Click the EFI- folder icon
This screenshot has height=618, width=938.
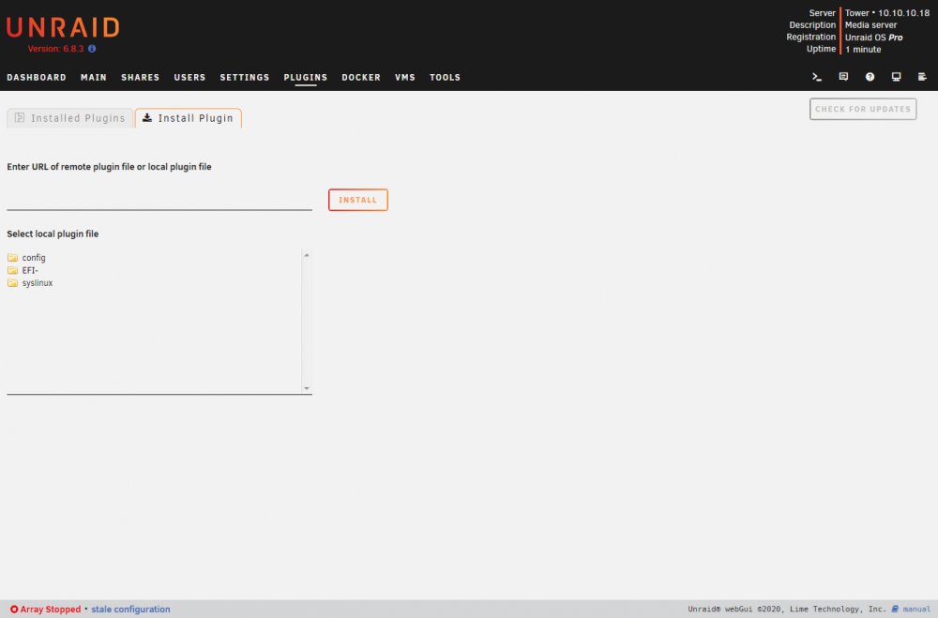pos(12,270)
